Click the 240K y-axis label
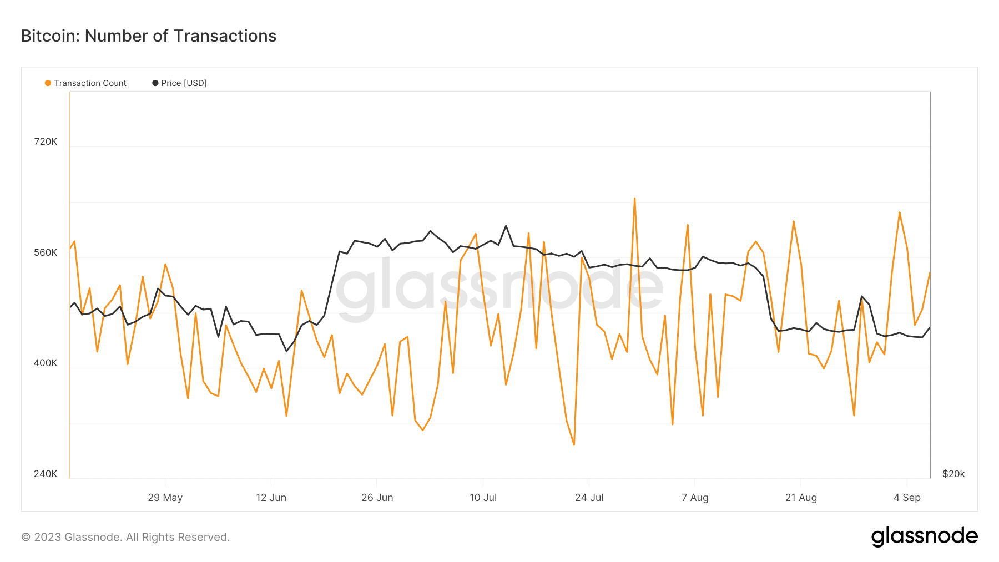This screenshot has width=999, height=562. pyautogui.click(x=46, y=474)
